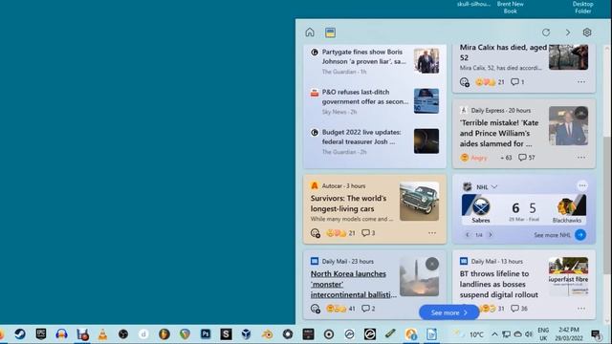612x344 pixels.
Task: Click the forward arrow in the widgets header
Action: tap(567, 32)
